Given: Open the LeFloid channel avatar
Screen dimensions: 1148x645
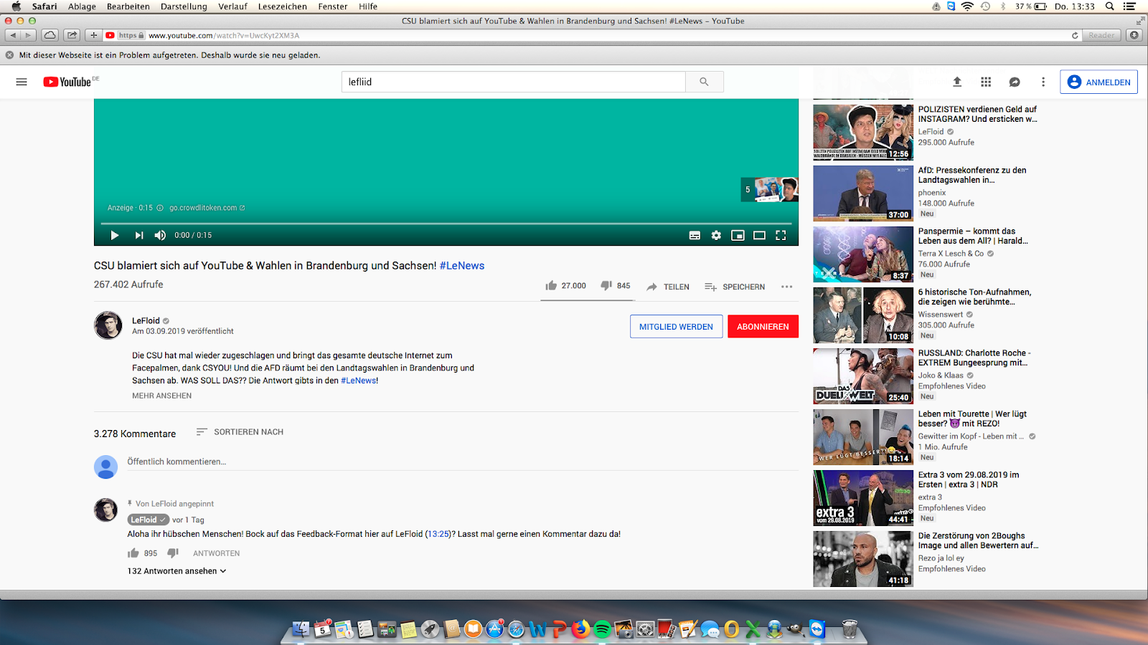Looking at the screenshot, I should [x=108, y=325].
